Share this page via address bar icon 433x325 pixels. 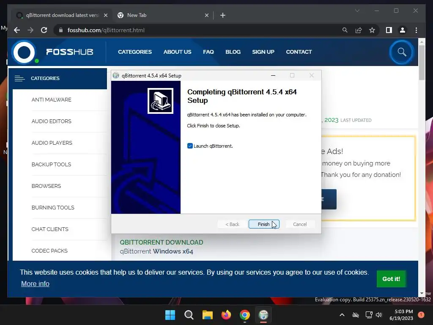(359, 30)
